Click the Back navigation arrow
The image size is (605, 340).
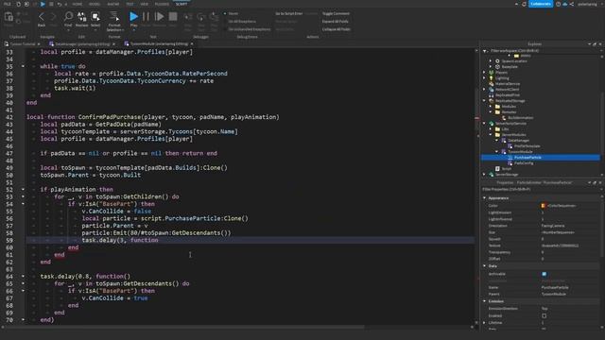coord(42,17)
